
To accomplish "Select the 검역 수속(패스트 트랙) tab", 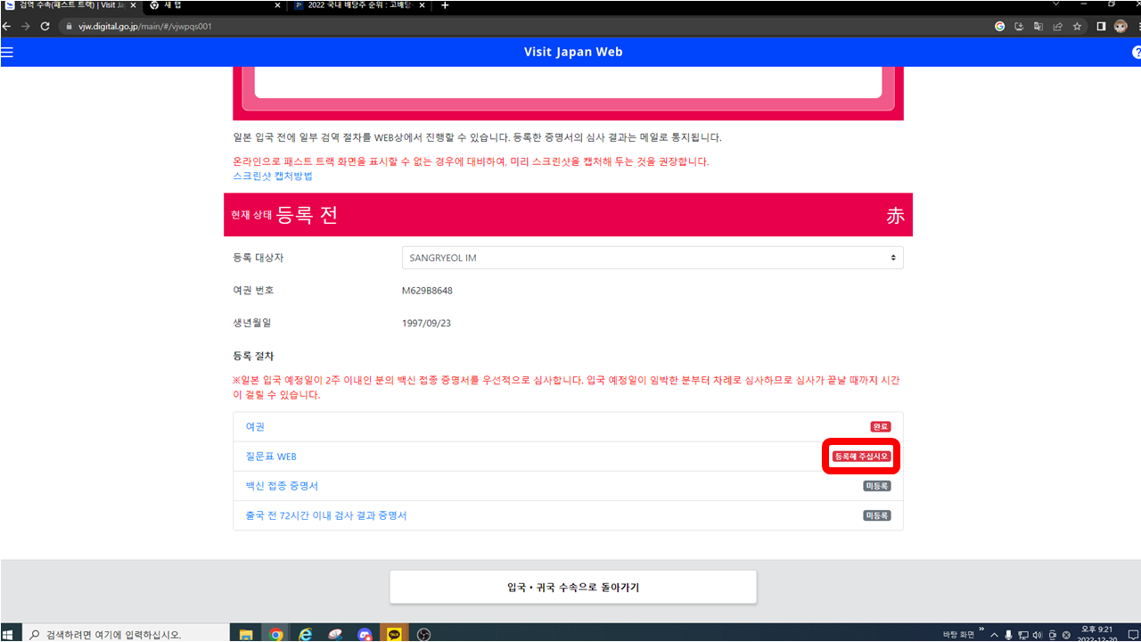I will pyautogui.click(x=70, y=5).
